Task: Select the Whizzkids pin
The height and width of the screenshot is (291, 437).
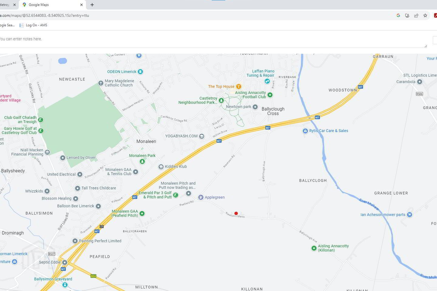Action: (47, 191)
